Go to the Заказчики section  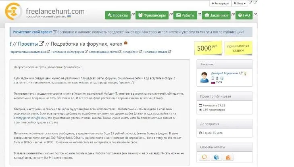click(217, 16)
